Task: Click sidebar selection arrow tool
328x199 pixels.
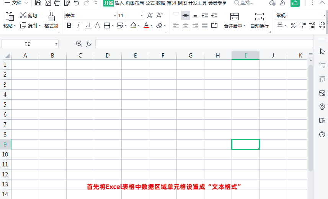Action: (x=322, y=51)
